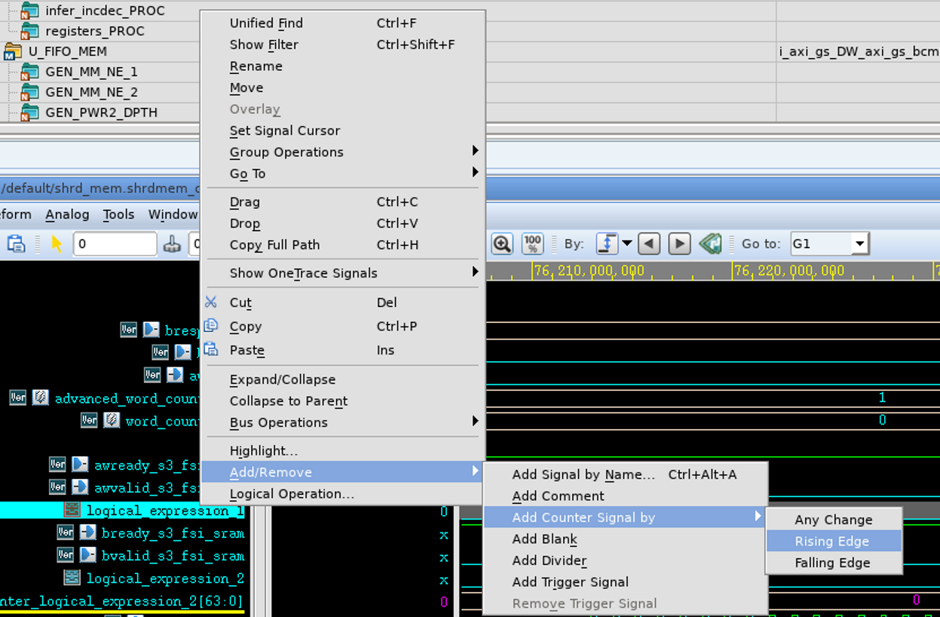Click the zoom in magnifier icon
The width and height of the screenshot is (940, 617).
click(x=502, y=244)
